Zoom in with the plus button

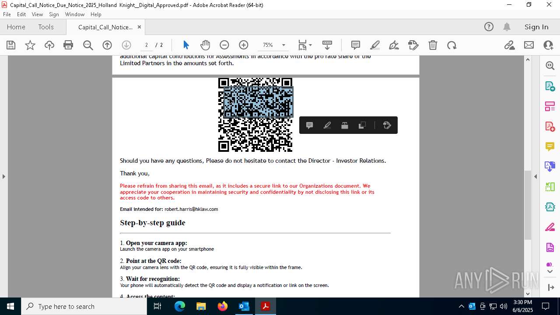click(244, 45)
